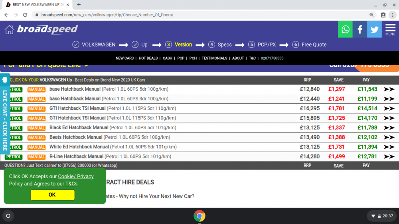Accept cookies with OK button
Viewport: 399px width, 224px height.
(52, 195)
